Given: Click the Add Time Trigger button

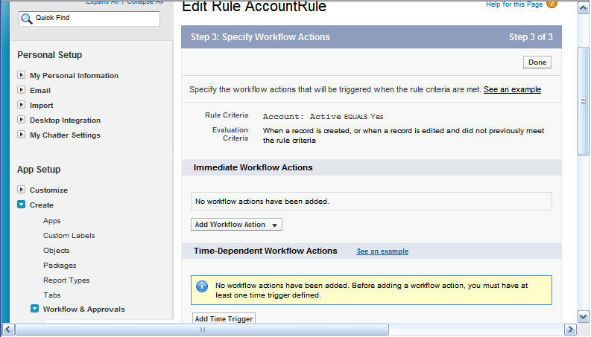Looking at the screenshot, I should [x=224, y=318].
